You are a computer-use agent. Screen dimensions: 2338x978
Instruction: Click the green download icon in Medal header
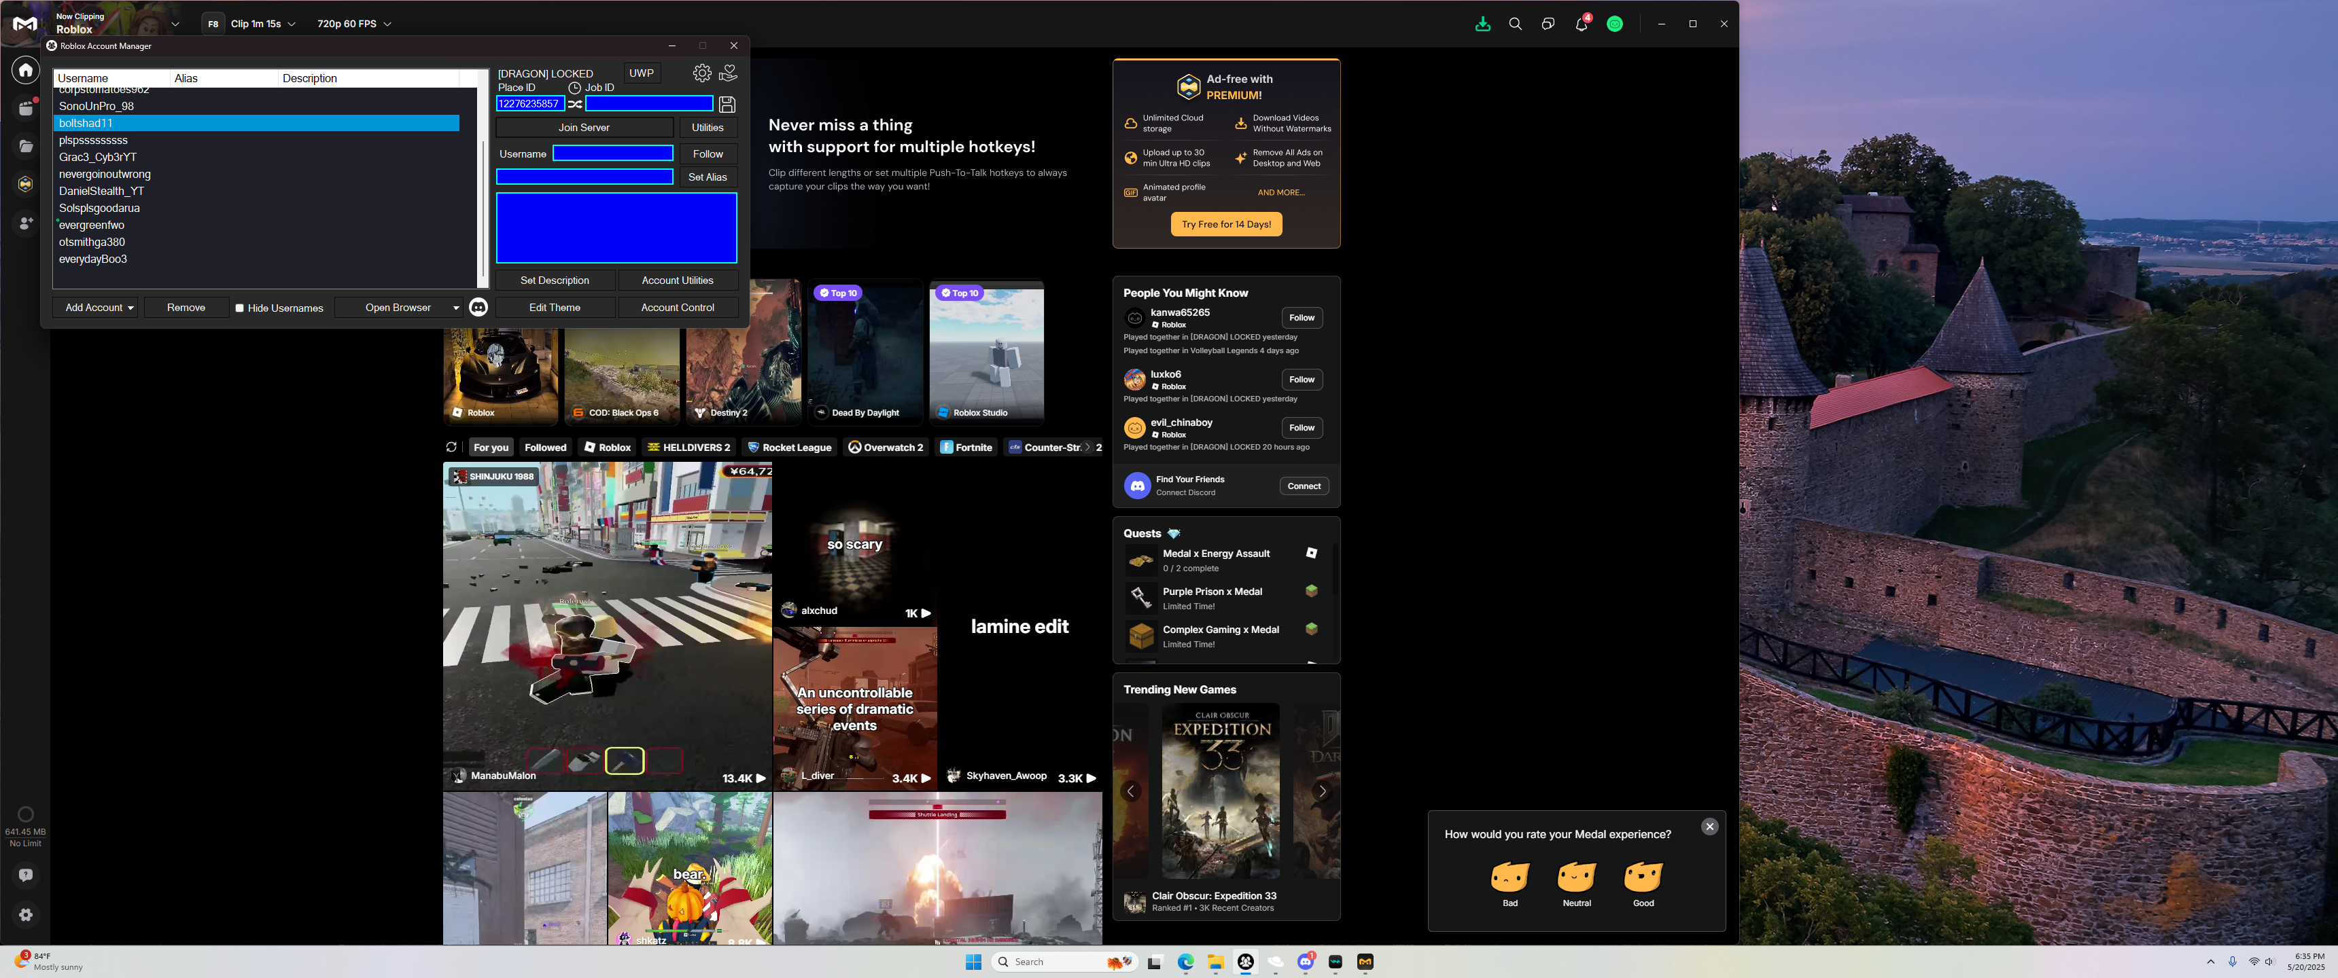point(1482,24)
